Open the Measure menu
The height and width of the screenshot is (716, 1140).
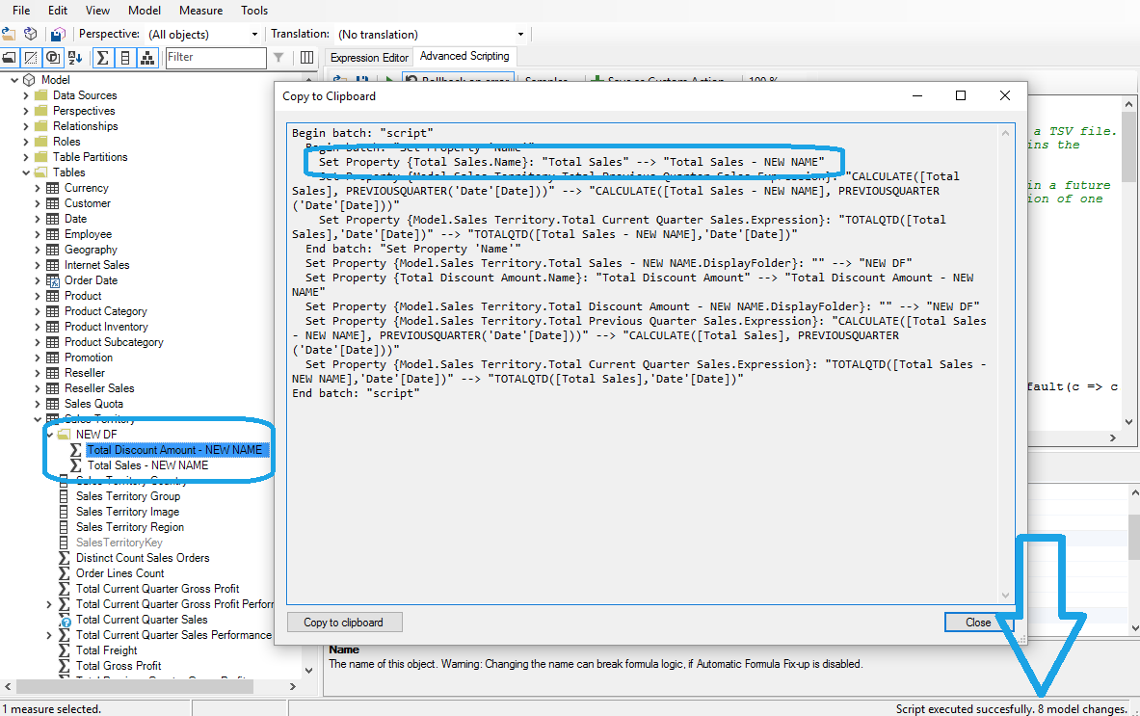tap(200, 11)
